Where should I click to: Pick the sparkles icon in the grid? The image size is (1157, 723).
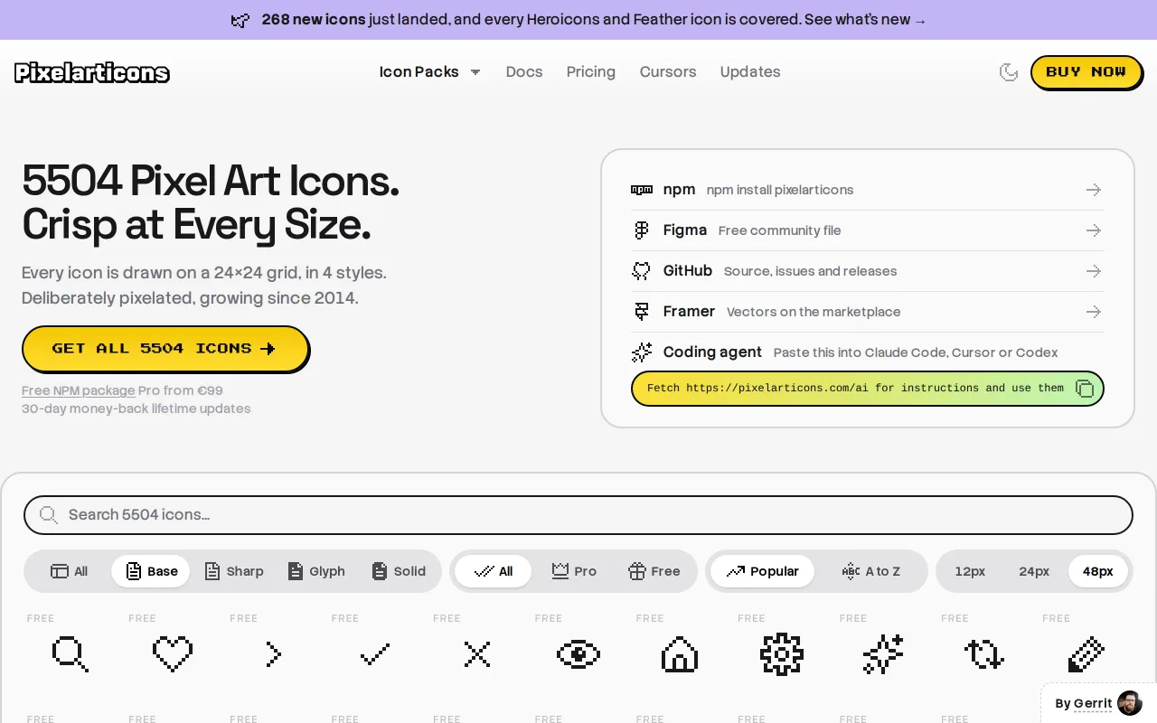883,653
